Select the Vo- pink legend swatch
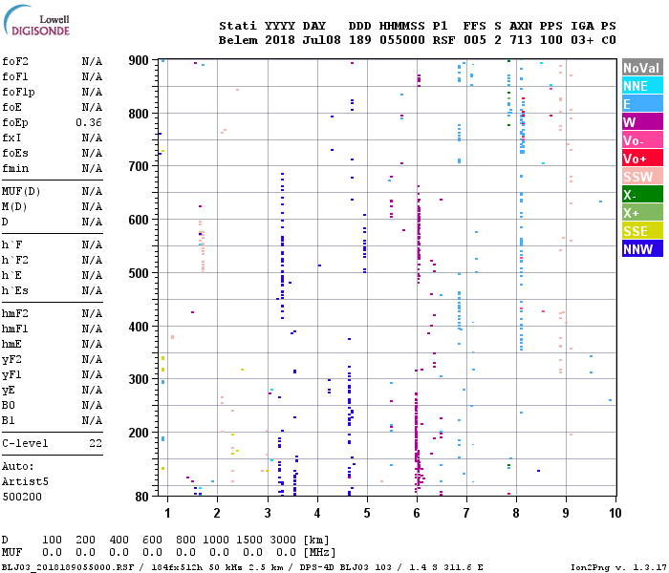 (x=642, y=140)
